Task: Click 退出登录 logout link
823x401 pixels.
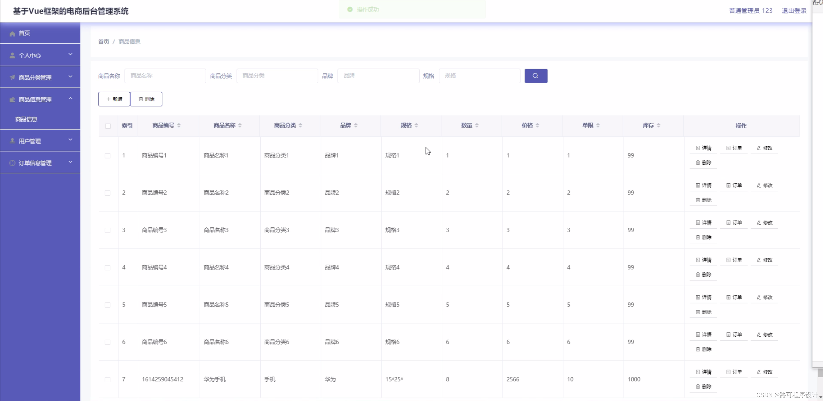Action: (794, 11)
